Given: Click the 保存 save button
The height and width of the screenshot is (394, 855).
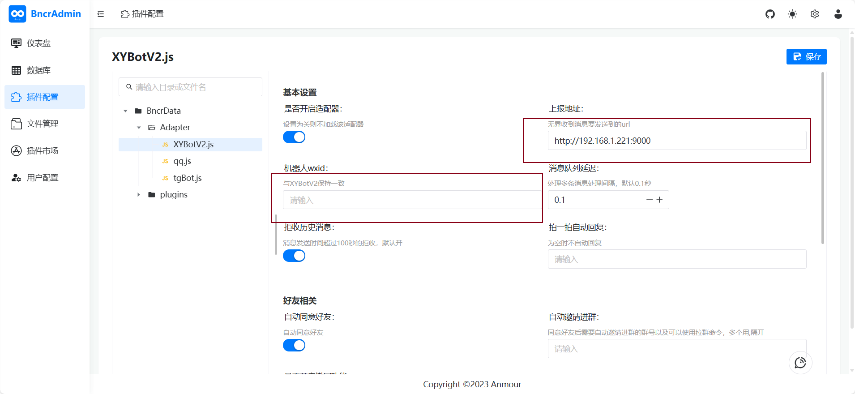Looking at the screenshot, I should point(806,56).
